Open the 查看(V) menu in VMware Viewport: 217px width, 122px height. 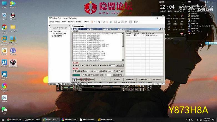click(x=64, y=22)
